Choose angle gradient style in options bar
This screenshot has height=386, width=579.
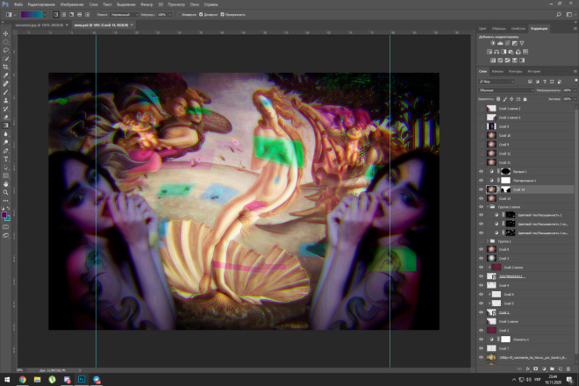click(72, 15)
